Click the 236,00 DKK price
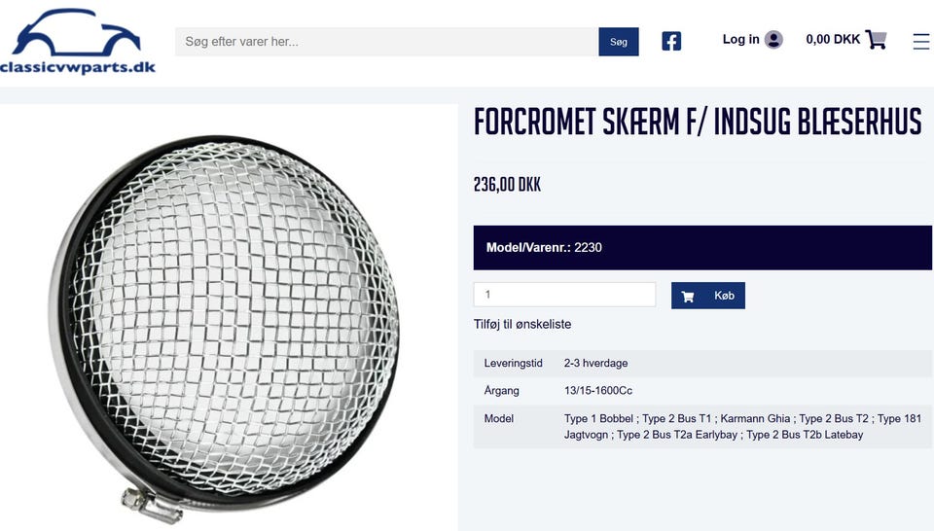Viewport: 934px width, 531px height. pyautogui.click(x=507, y=185)
